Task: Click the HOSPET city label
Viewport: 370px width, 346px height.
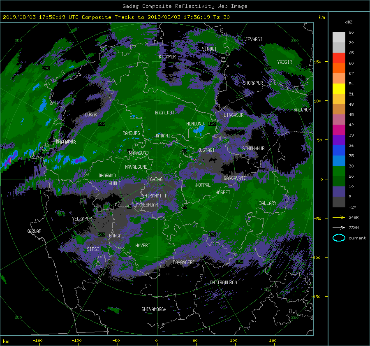Action: (223, 193)
